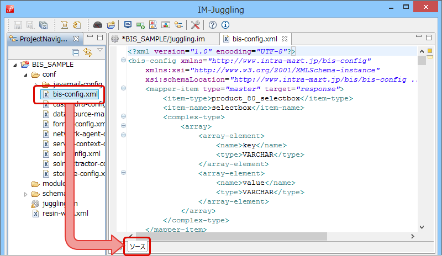Expand the schema folder node
The width and height of the screenshot is (442, 256).
[25, 194]
